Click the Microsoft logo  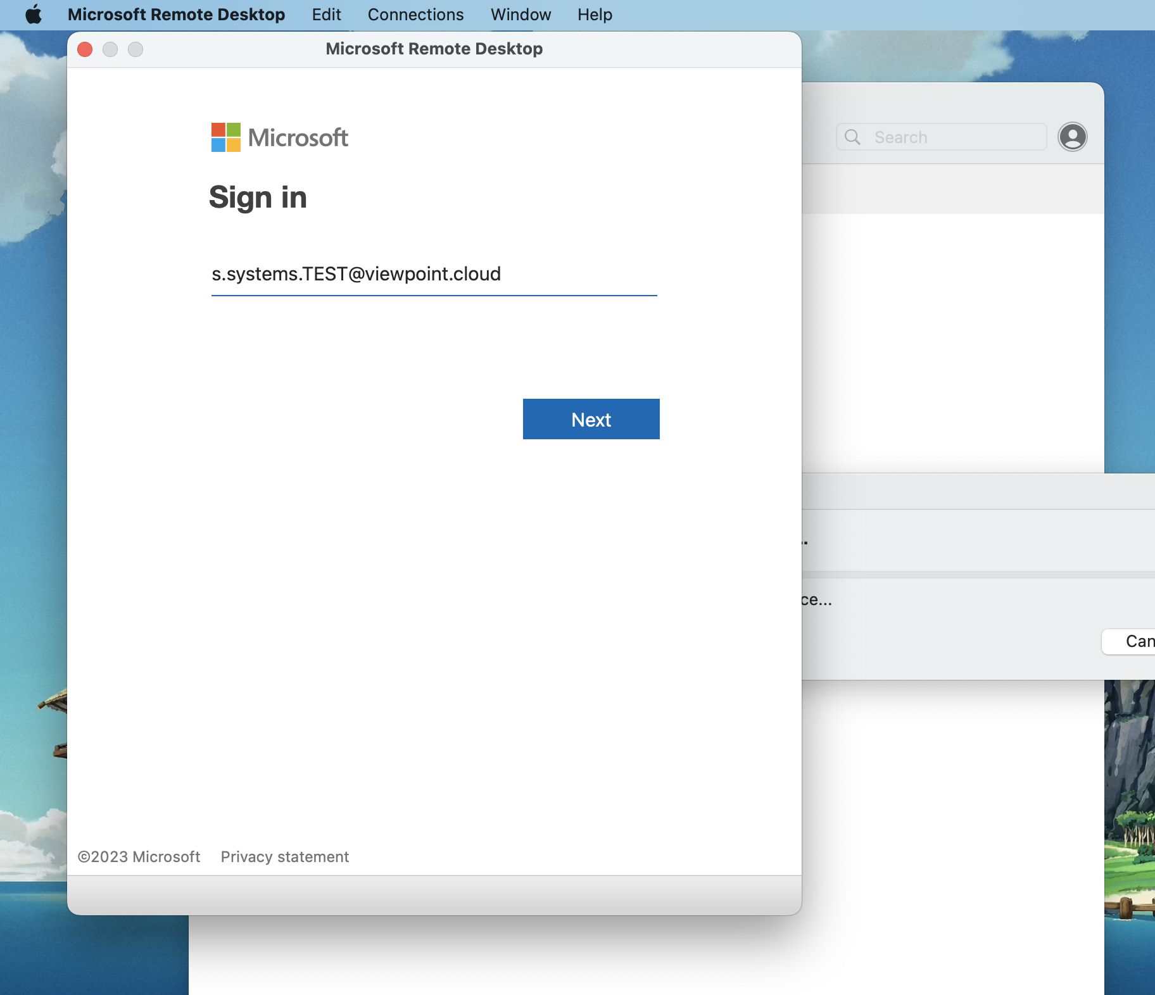[x=279, y=137]
